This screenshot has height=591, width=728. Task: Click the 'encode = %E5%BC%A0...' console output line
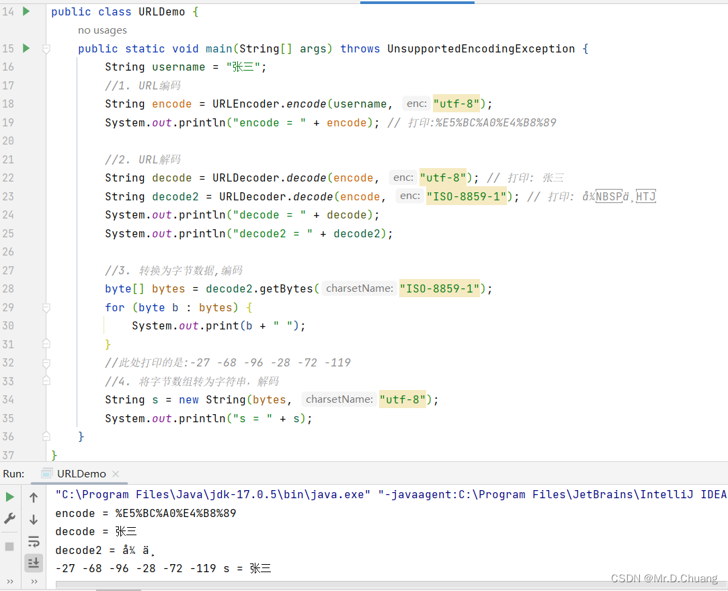tap(146, 513)
